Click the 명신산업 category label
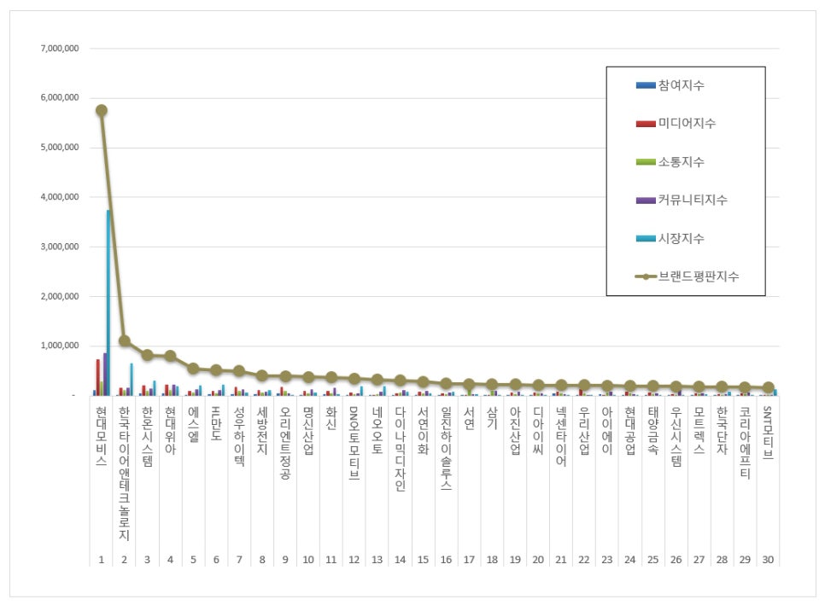Screen dimensions: 825x605 coord(307,430)
